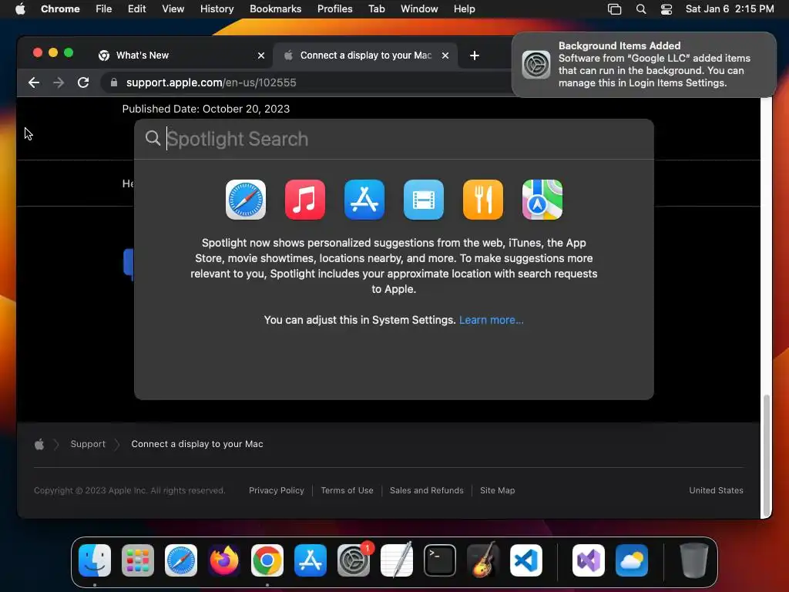
Task: Click the Spotlight magnifying glass icon
Action: 153,138
